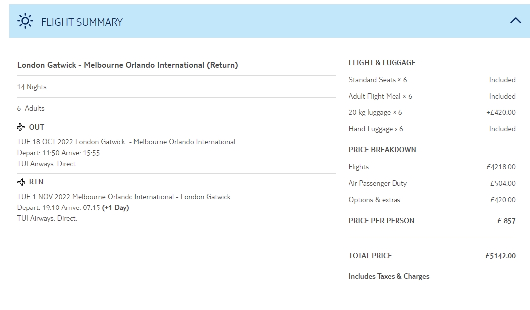
Task: Click the return airplane icon
Action: [x=21, y=182]
